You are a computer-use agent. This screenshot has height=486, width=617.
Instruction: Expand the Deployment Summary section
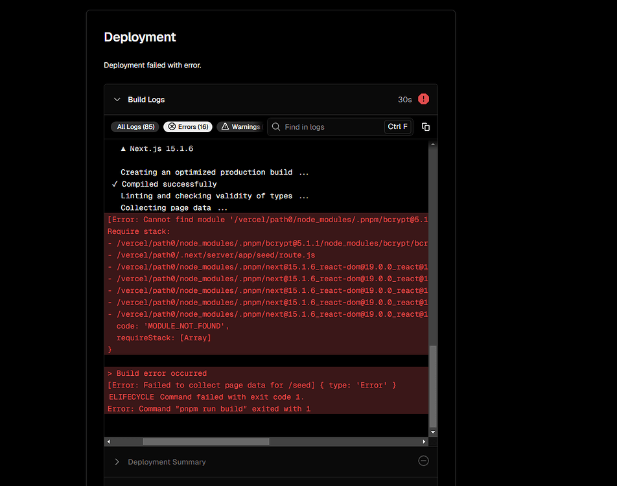point(117,461)
